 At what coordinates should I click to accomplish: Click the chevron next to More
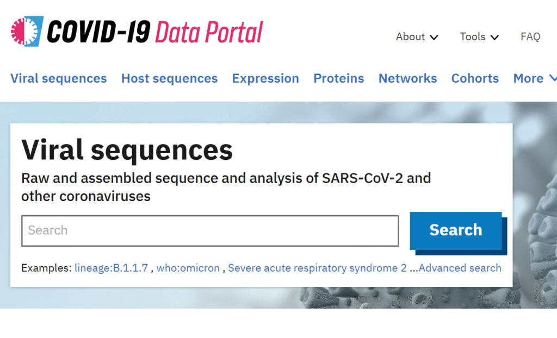coord(553,78)
